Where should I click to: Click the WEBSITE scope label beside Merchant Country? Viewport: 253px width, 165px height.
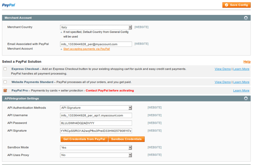(x=141, y=27)
